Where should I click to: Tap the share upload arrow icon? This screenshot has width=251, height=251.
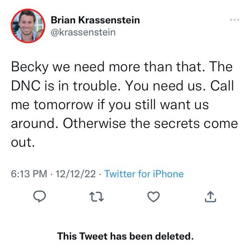coord(210,198)
